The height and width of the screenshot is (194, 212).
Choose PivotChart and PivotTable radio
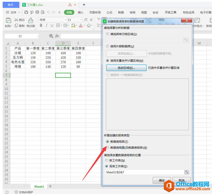pyautogui.click(x=107, y=147)
